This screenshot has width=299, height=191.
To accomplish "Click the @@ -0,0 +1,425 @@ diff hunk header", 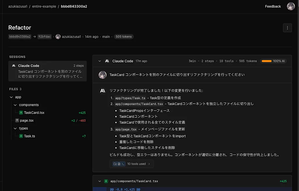I will click(x=125, y=189).
